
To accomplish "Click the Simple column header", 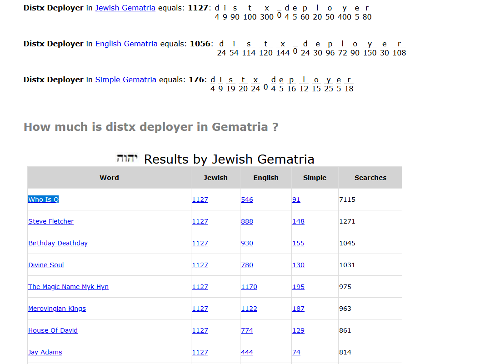I will pos(315,178).
